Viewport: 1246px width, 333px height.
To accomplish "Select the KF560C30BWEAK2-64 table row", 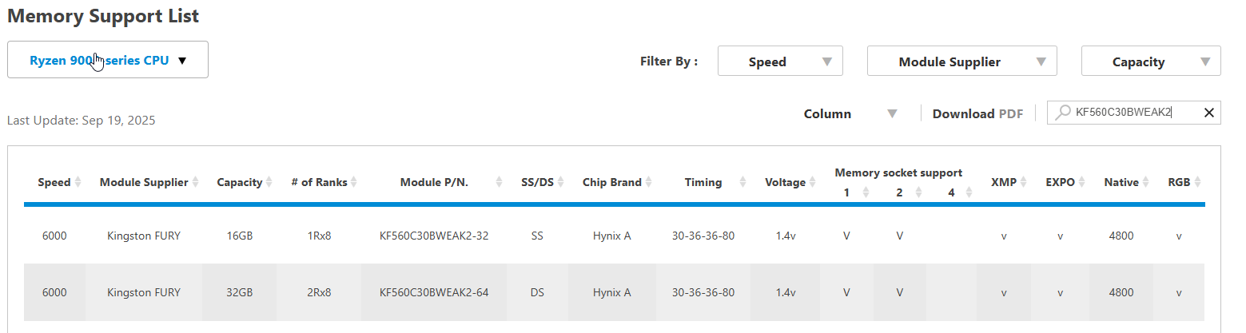I will coord(434,292).
